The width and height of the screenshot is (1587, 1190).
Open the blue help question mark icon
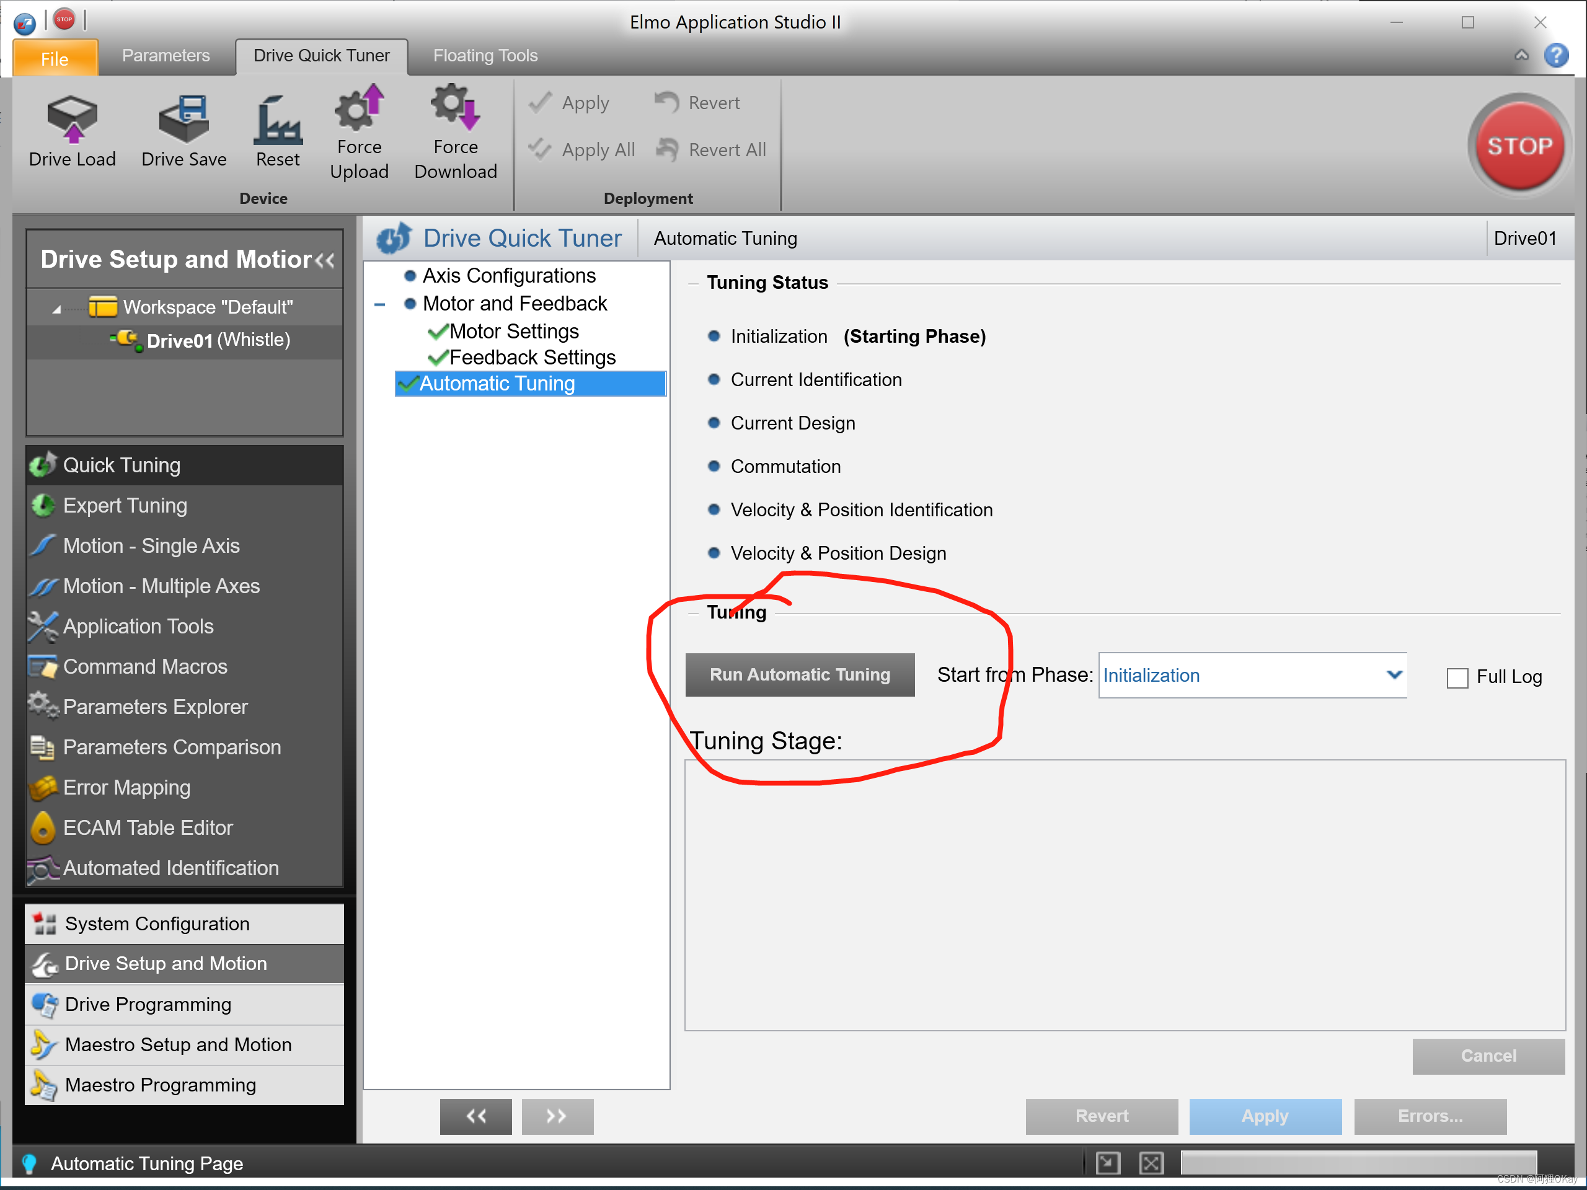1555,55
